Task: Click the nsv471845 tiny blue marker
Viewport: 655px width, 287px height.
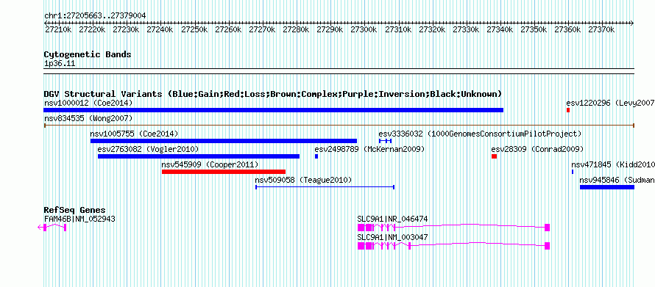Action: click(x=573, y=172)
